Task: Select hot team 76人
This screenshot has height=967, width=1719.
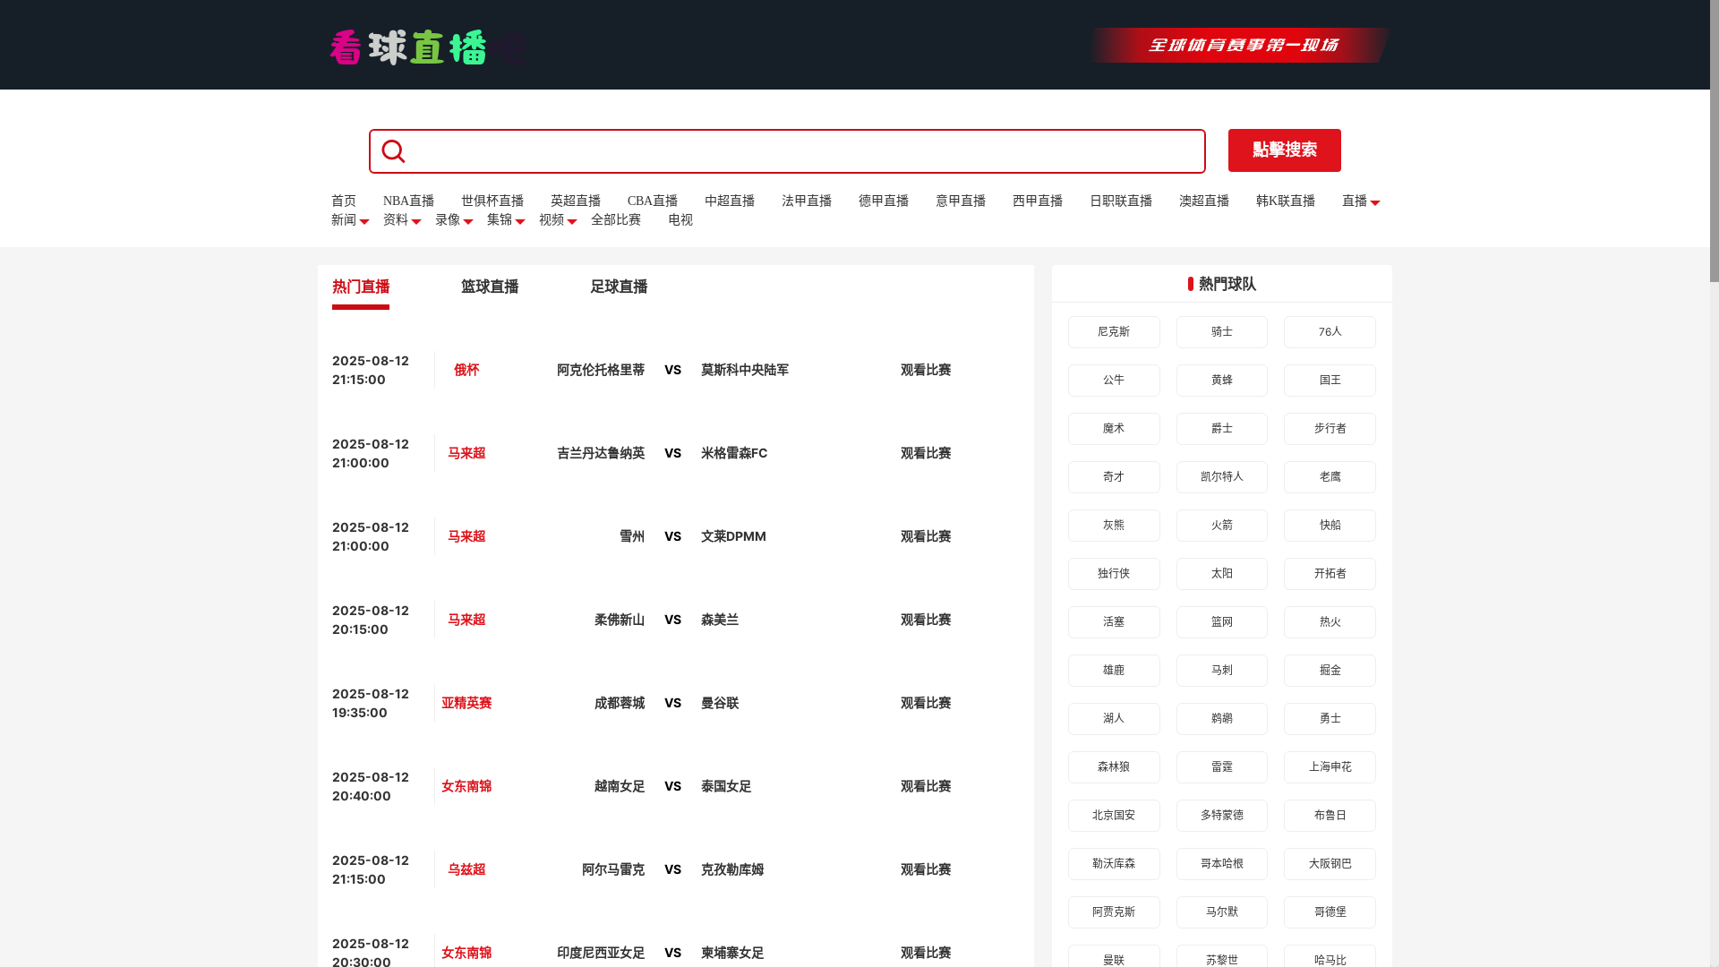Action: pos(1330,332)
